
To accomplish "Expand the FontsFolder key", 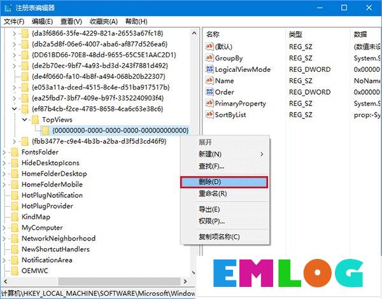I will click(4, 152).
